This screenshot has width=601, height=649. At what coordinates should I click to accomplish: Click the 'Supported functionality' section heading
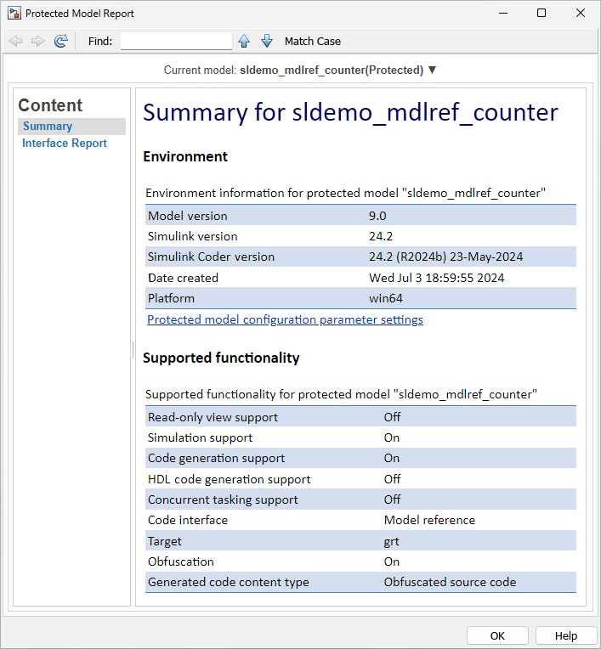click(x=221, y=358)
